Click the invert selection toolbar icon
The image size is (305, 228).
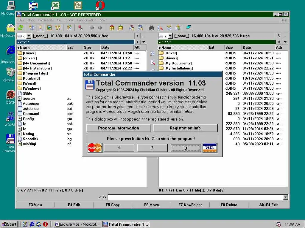click(x=69, y=28)
